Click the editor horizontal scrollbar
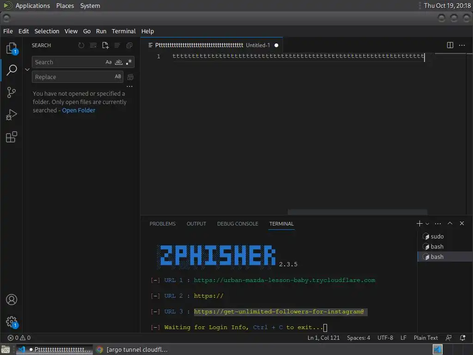The image size is (473, 355). tap(357, 212)
